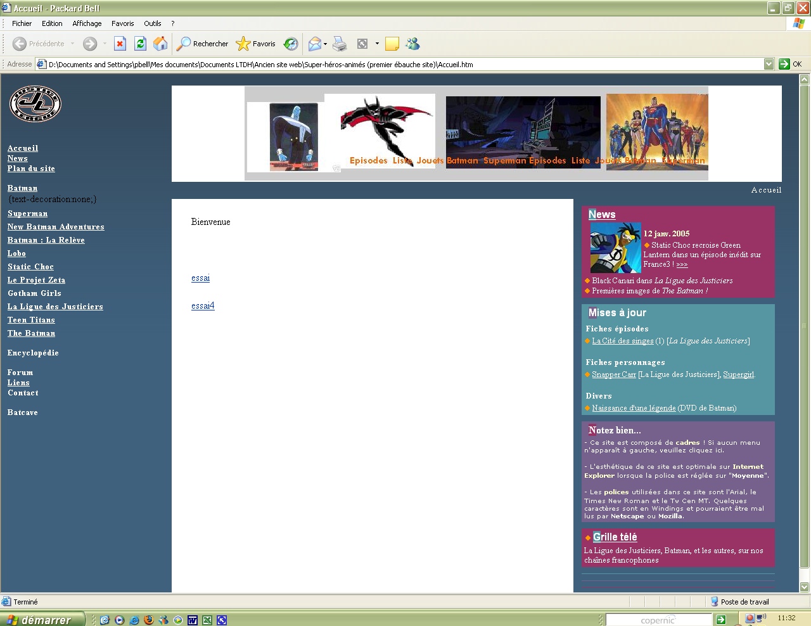Open the address bar history dropdown
Viewport: 811px width, 626px height.
tap(769, 64)
